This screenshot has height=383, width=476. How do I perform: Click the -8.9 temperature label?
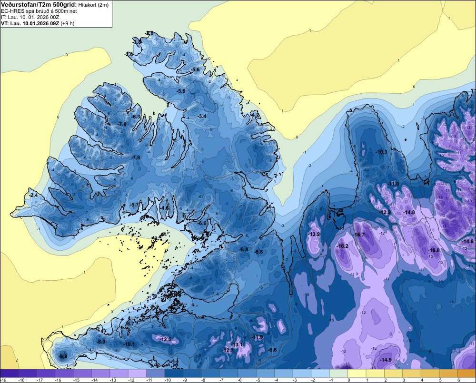tap(101, 342)
